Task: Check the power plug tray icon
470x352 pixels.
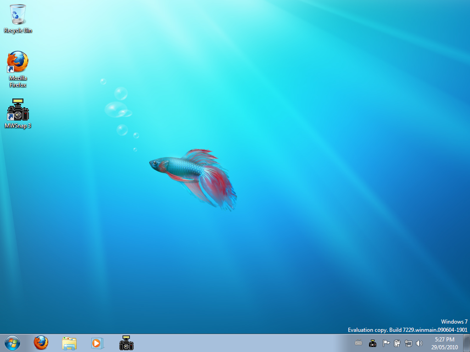Action: pos(397,343)
